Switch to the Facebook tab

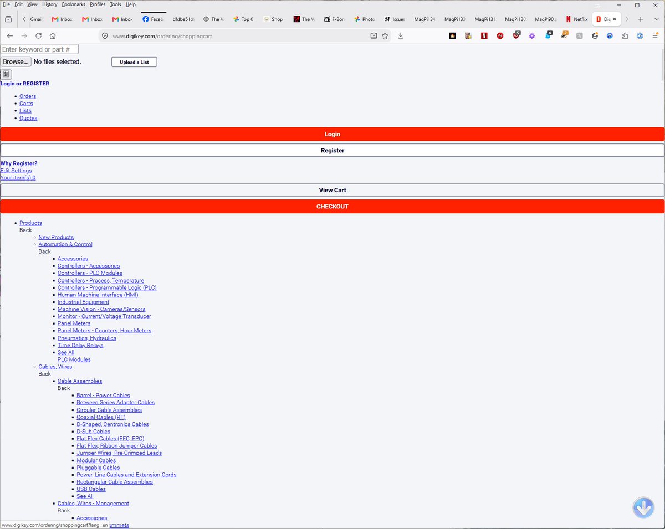coord(152,19)
